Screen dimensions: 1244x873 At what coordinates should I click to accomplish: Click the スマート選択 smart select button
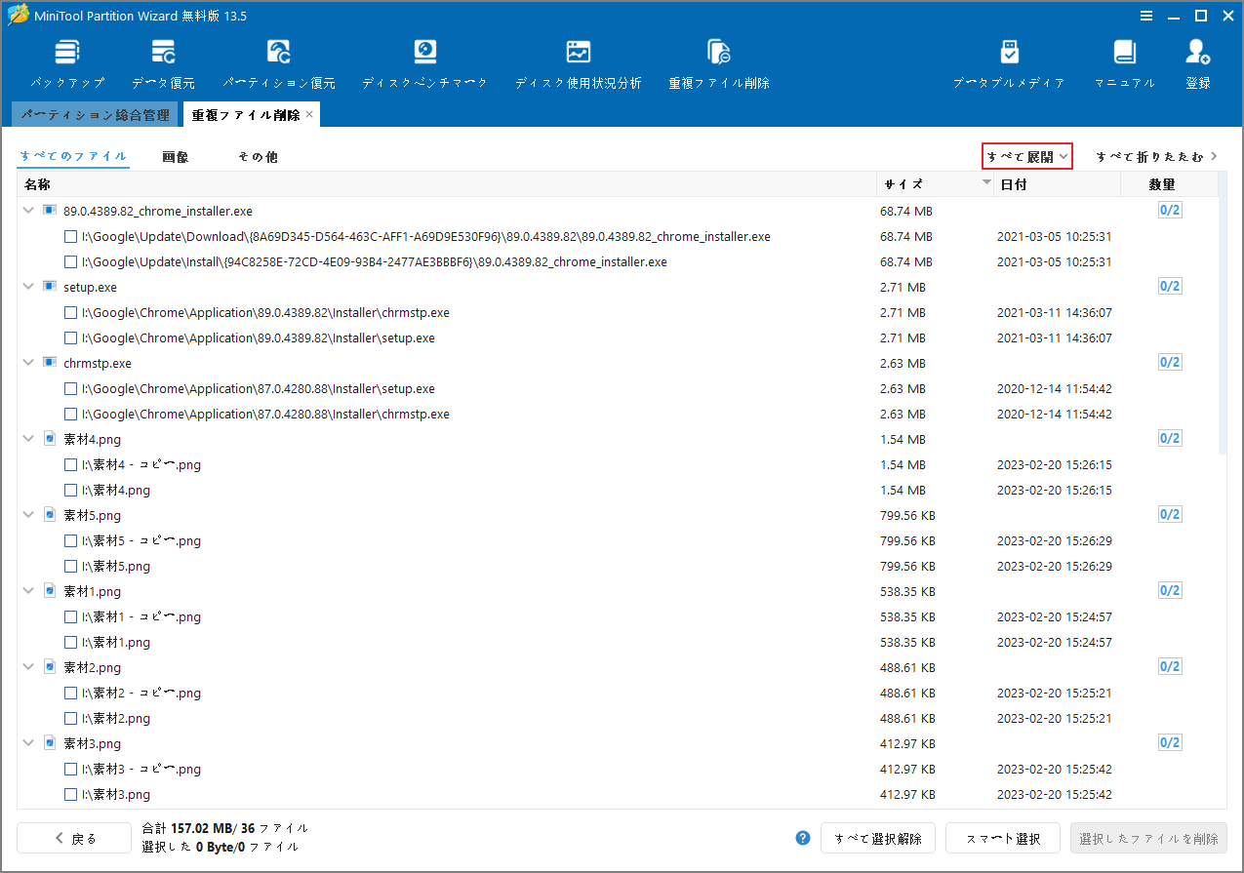[x=1002, y=838]
